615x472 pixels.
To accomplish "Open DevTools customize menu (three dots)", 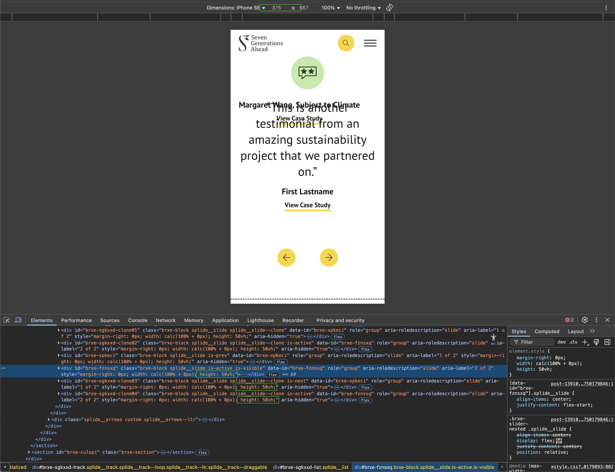I will point(596,320).
